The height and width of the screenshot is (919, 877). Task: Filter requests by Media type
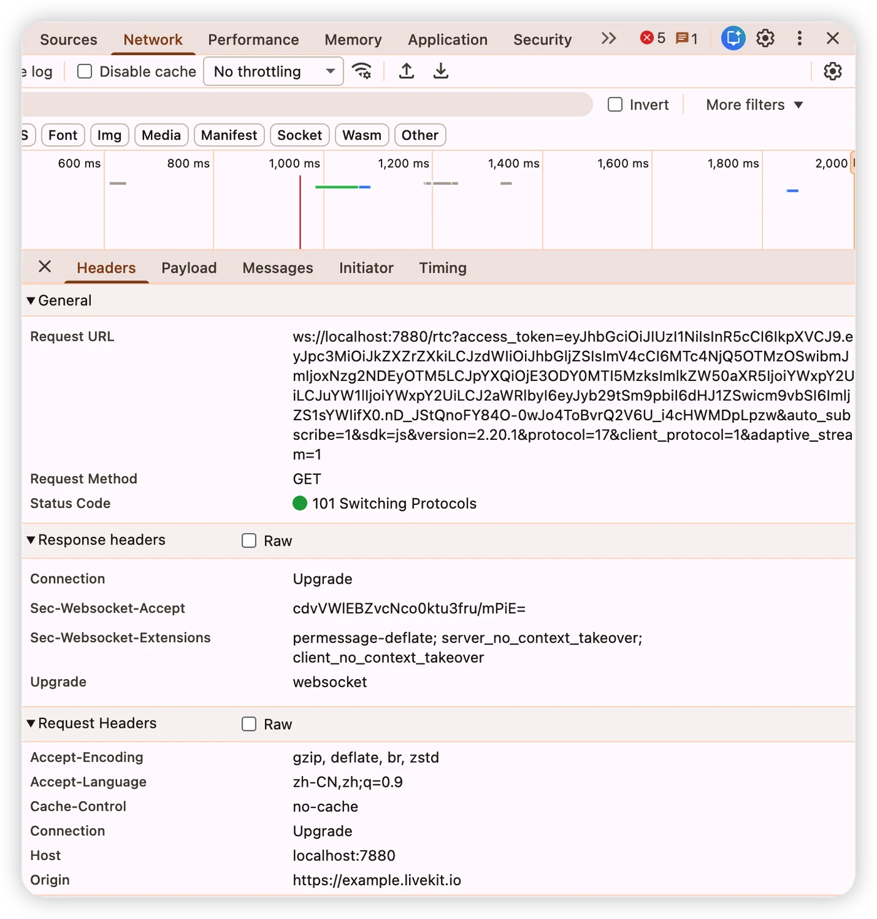(x=161, y=135)
